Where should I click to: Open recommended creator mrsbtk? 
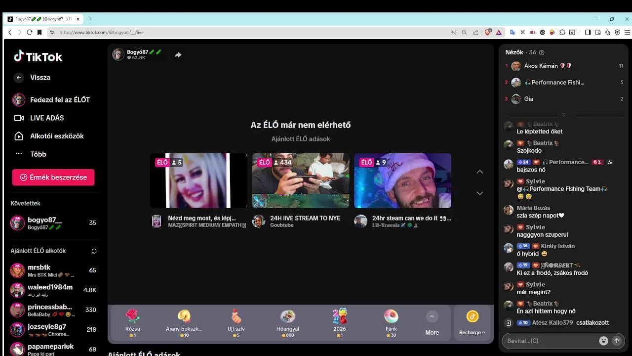[53, 270]
